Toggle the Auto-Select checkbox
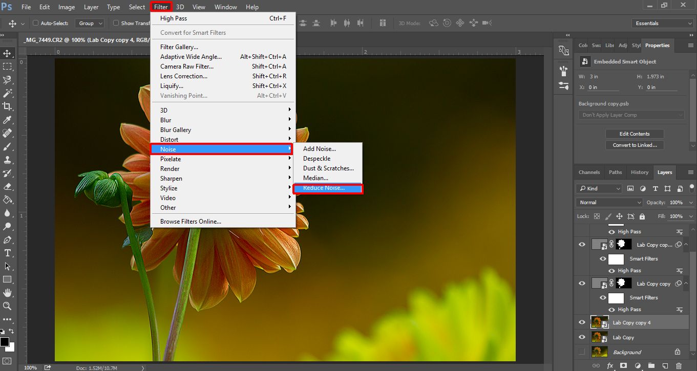This screenshot has height=371, width=697. coord(36,23)
